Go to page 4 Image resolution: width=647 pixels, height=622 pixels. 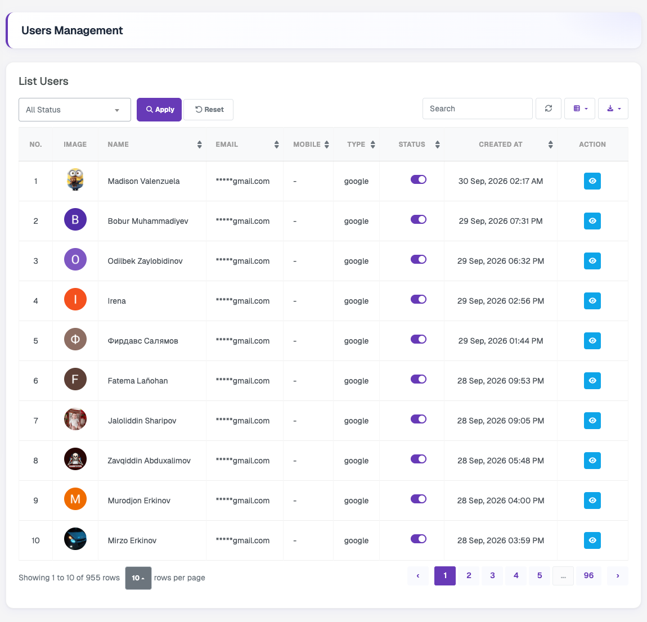pyautogui.click(x=516, y=576)
